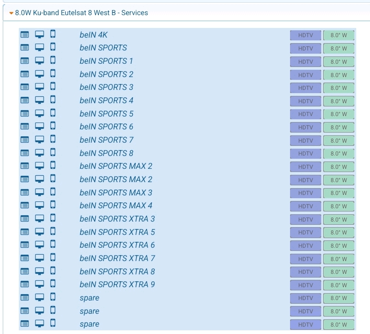Open the list icon for beIN SPORTS 7

click(24, 140)
